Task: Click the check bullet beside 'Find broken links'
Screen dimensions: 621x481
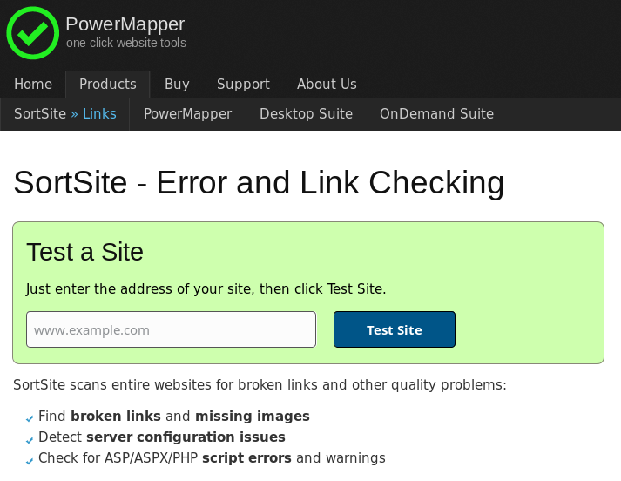Action: click(30, 418)
